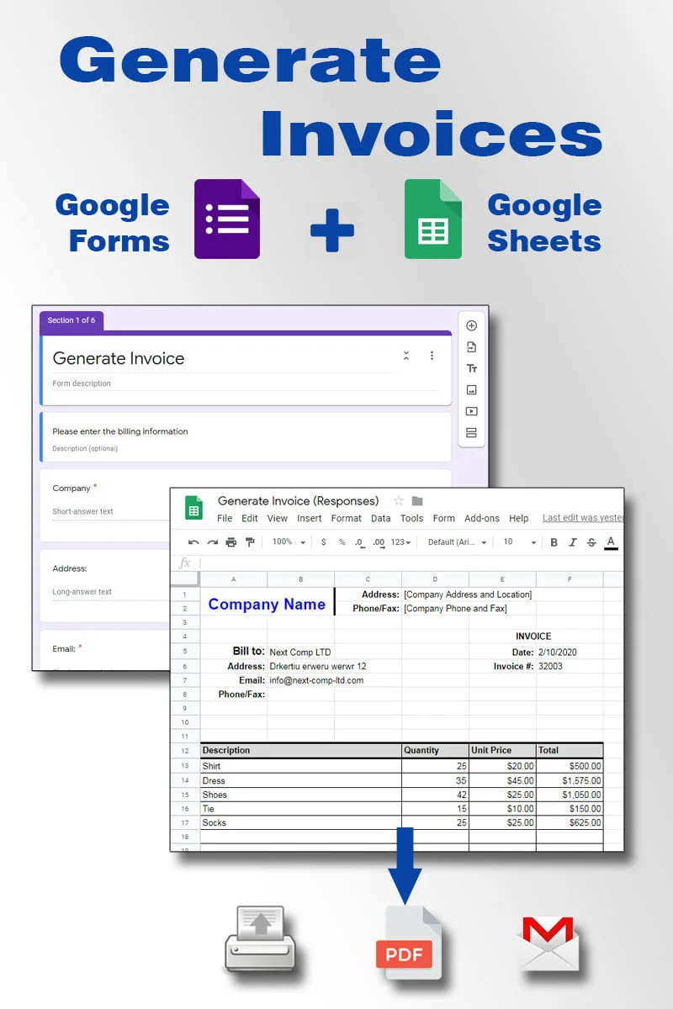The image size is (673, 1009).
Task: Open the File menu in Sheets
Action: [x=225, y=519]
